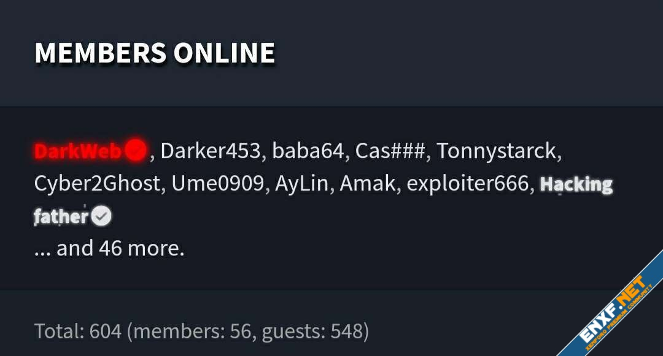View Cyber2Ghost's profile

[x=97, y=184]
